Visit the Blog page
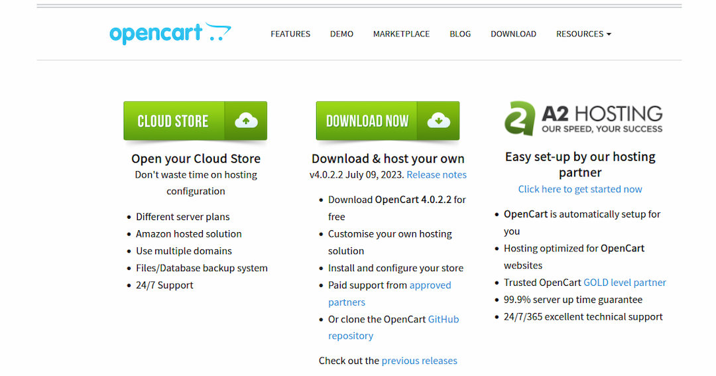 [460, 34]
